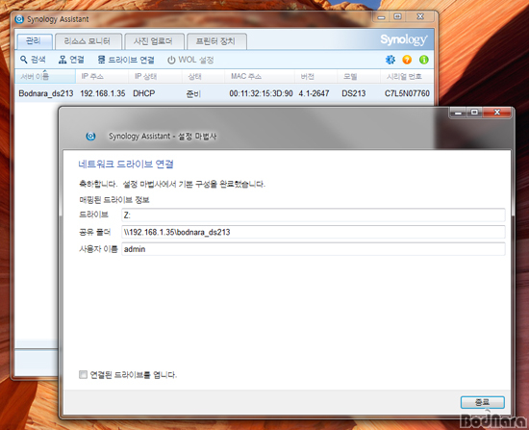Sort by IP 상태 column header
Screen dimensions: 529x430
click(155, 76)
